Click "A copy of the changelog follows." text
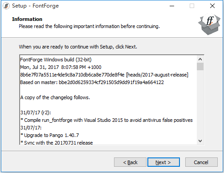Viewport: 224px width, 173px height. 55,97
